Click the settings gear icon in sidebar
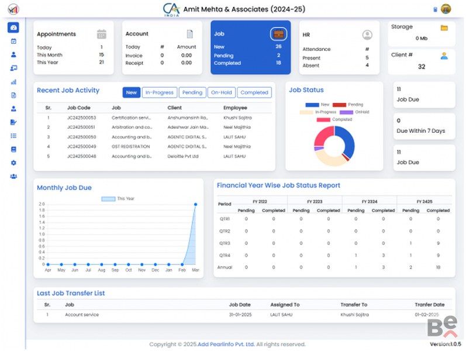 (x=13, y=163)
